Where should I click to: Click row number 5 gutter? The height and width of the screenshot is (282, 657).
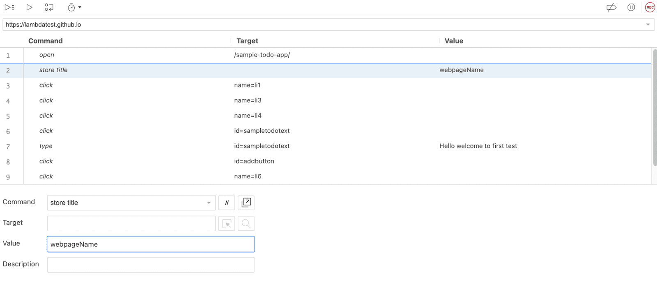[x=8, y=116]
